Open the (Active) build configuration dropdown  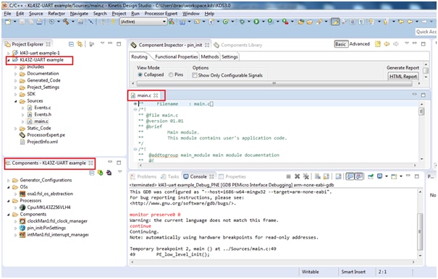click(143, 22)
